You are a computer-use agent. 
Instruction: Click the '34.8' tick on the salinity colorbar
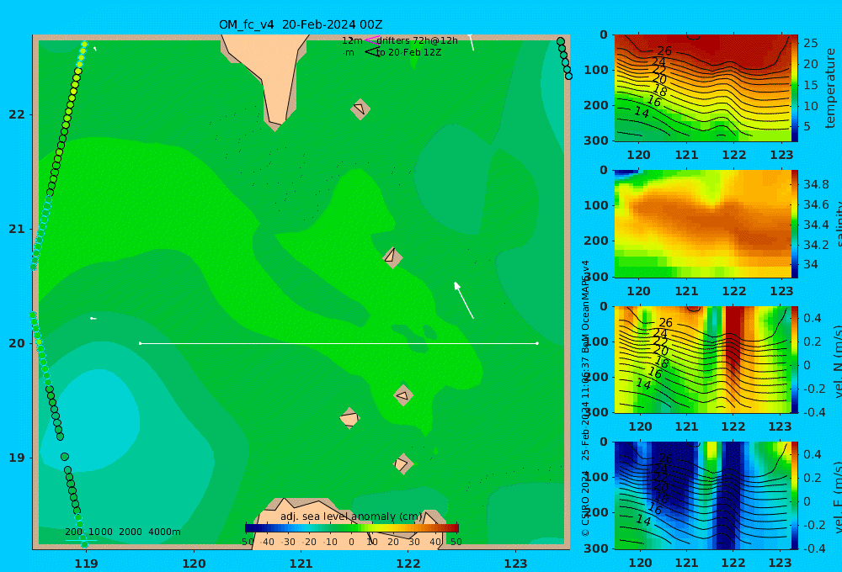(x=816, y=184)
